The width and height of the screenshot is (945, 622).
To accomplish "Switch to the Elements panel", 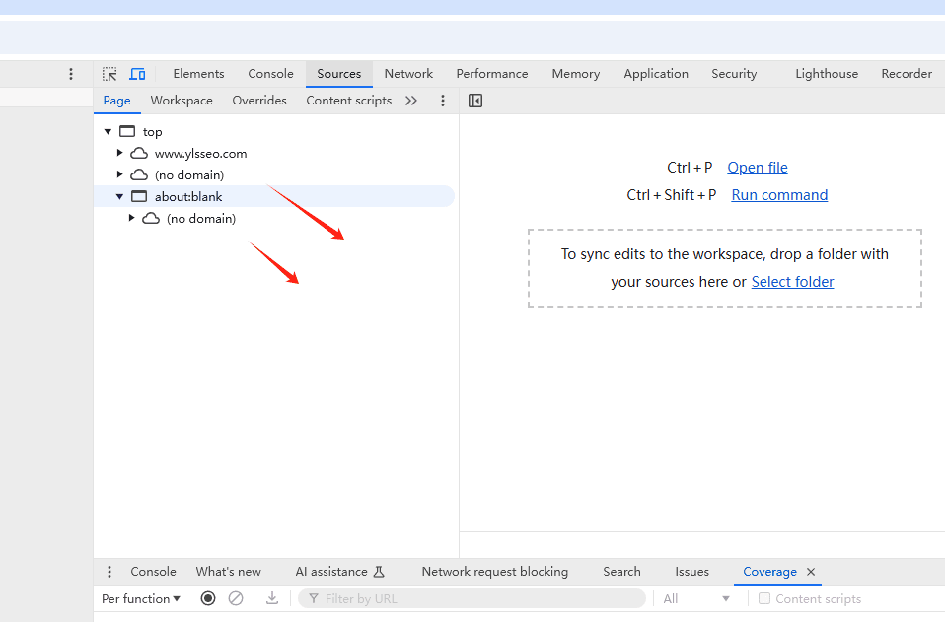I will tap(198, 74).
